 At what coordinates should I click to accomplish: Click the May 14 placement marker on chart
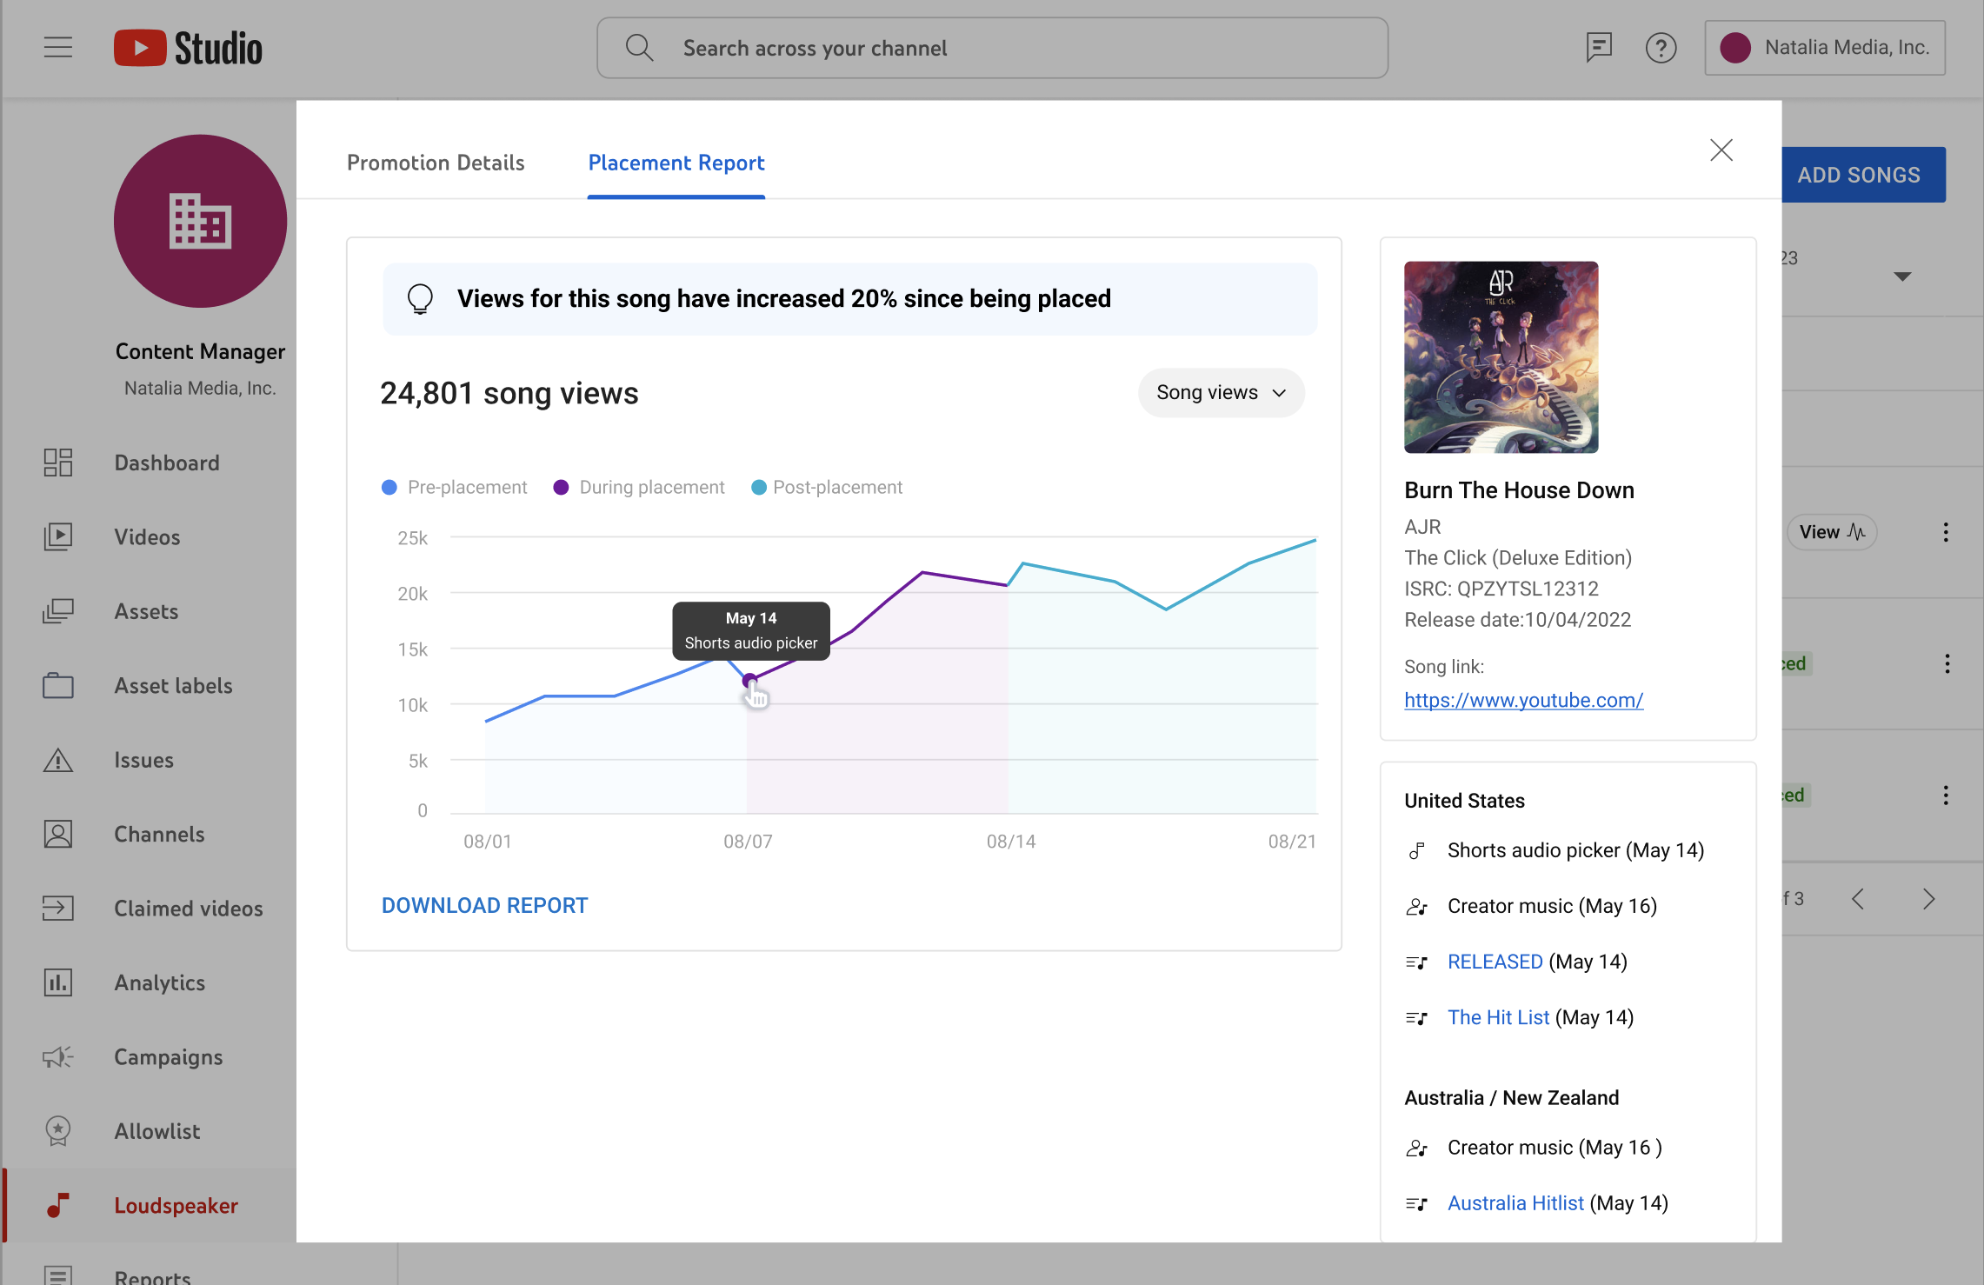[749, 681]
